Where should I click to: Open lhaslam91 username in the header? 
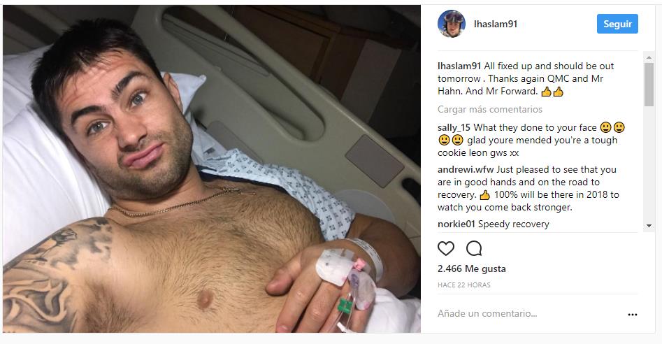click(x=495, y=24)
